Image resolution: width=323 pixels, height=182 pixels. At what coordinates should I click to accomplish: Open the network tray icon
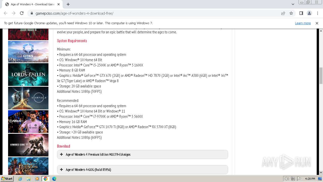(293, 179)
